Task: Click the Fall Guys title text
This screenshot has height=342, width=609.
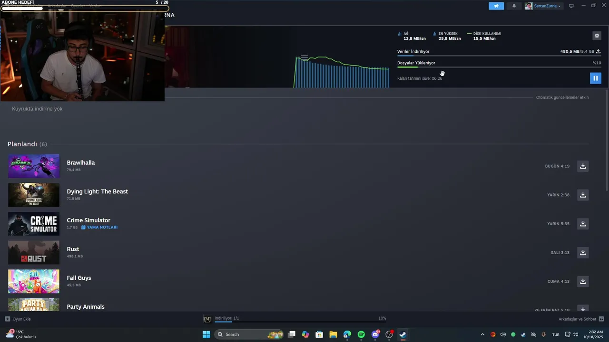Action: [x=79, y=278]
